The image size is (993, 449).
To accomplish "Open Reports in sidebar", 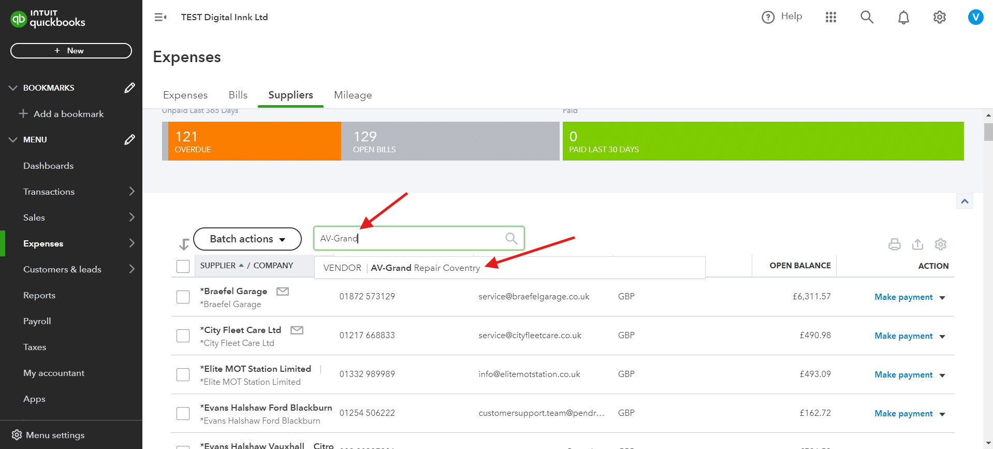I will (x=39, y=295).
